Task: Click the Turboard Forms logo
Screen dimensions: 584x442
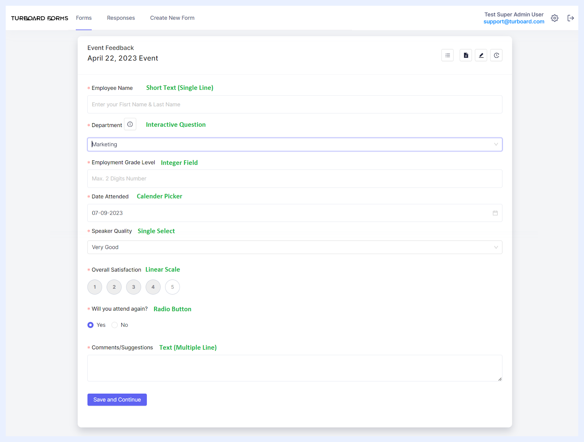Action: point(40,18)
